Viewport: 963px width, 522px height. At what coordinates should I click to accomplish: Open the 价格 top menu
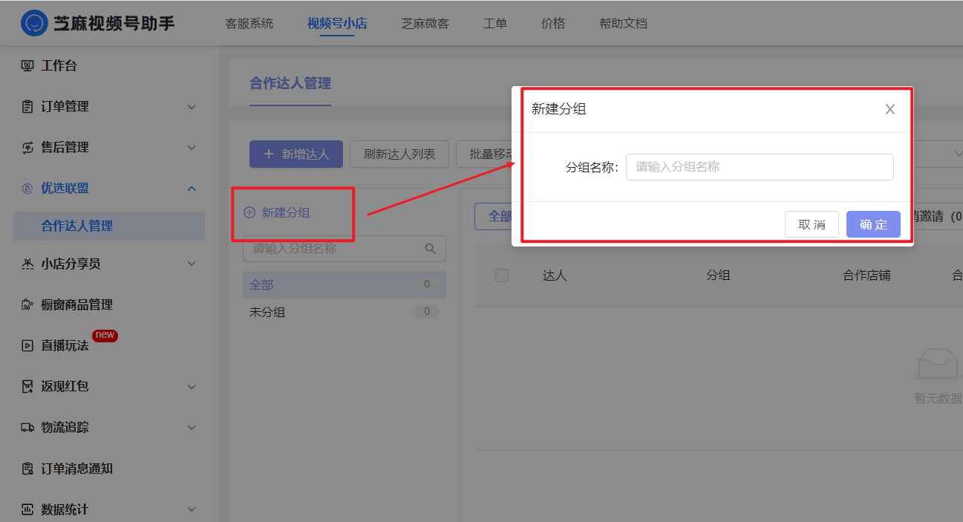coord(553,23)
